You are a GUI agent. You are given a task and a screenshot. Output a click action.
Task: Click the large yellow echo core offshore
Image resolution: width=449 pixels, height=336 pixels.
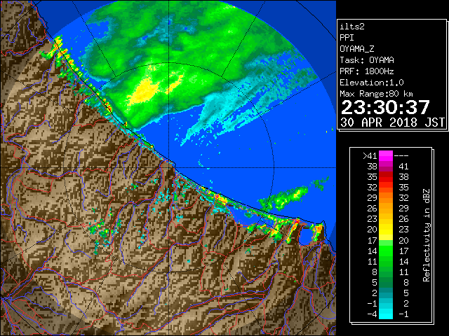145,90
